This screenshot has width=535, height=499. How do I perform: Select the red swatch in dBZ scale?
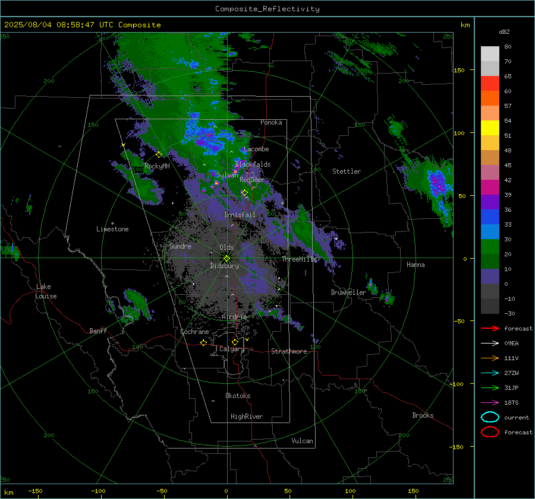(x=490, y=84)
